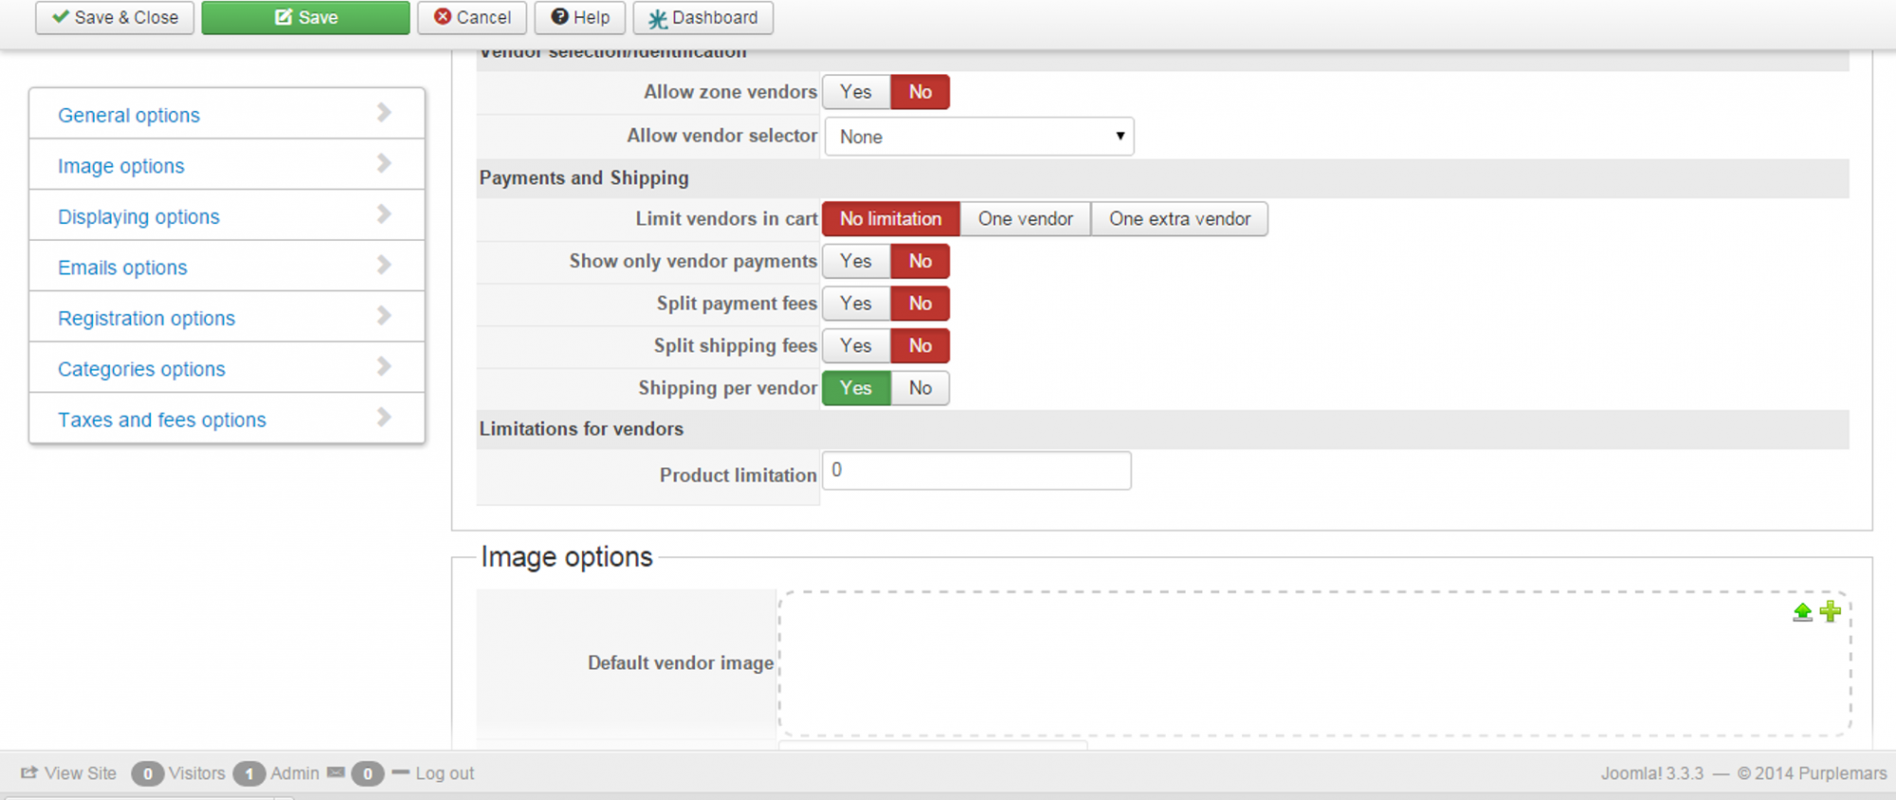Screen dimensions: 1896x800
Task: Set Split payment fees to Yes
Action: pyautogui.click(x=855, y=303)
